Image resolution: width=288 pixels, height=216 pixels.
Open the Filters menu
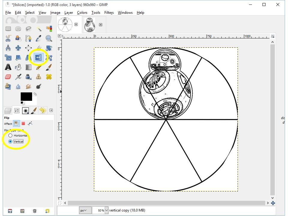[x=109, y=13]
